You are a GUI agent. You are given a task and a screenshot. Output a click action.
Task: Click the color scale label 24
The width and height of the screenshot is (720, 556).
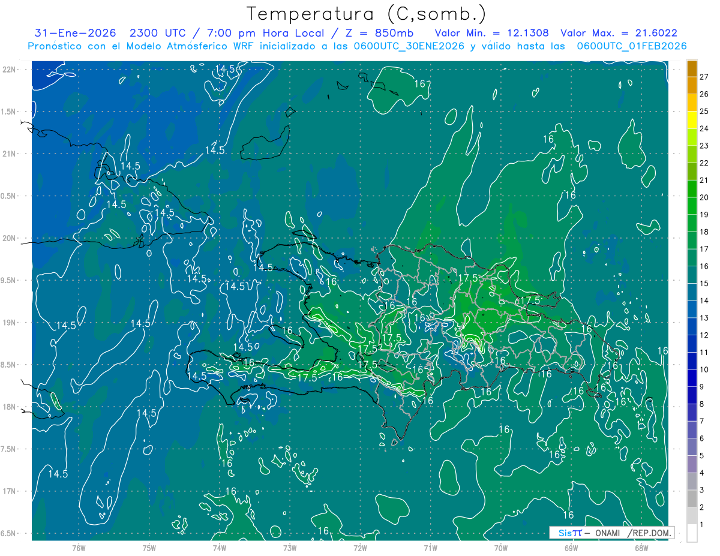(x=704, y=128)
